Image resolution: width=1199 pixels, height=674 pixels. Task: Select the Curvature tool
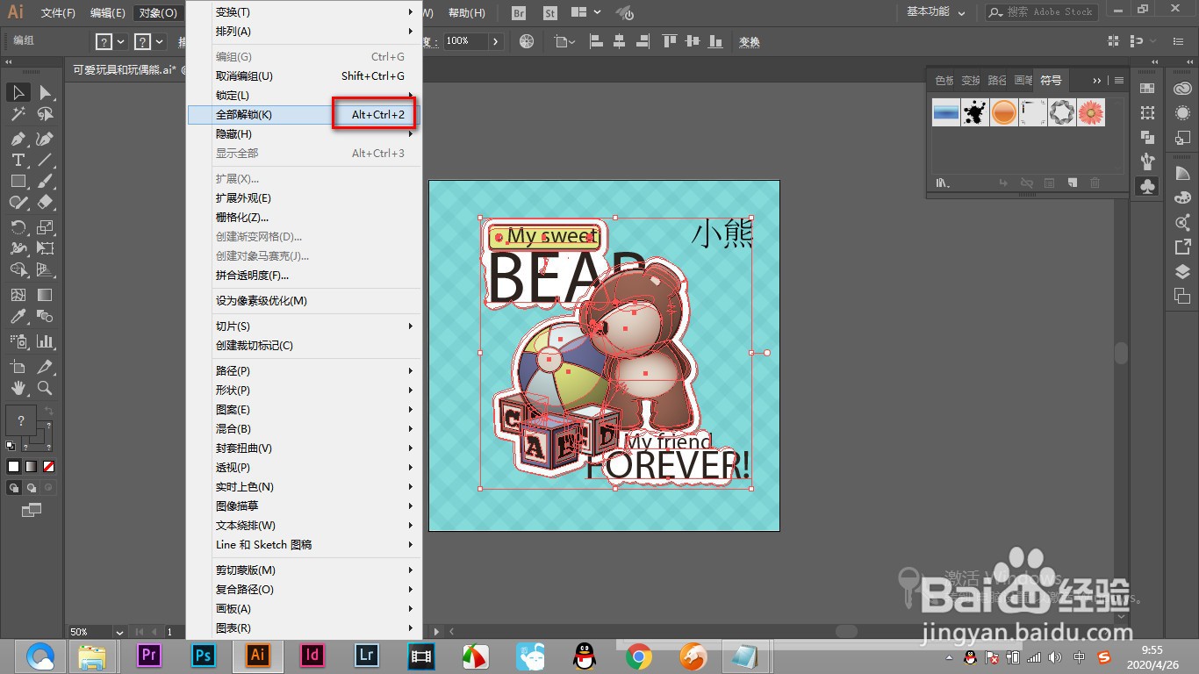click(45, 139)
